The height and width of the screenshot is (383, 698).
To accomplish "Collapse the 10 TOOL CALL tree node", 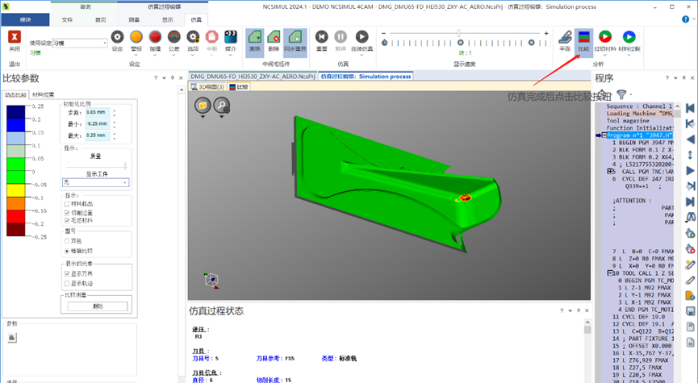I will coord(610,273).
